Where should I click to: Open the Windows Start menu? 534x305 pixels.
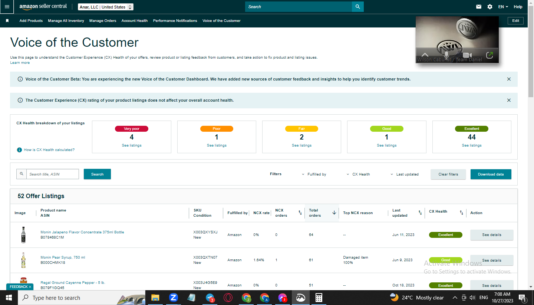coord(9,298)
